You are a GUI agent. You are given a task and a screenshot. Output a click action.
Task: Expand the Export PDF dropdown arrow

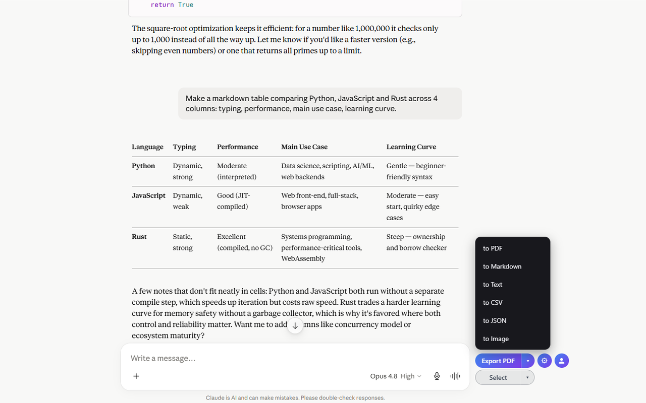click(528, 361)
